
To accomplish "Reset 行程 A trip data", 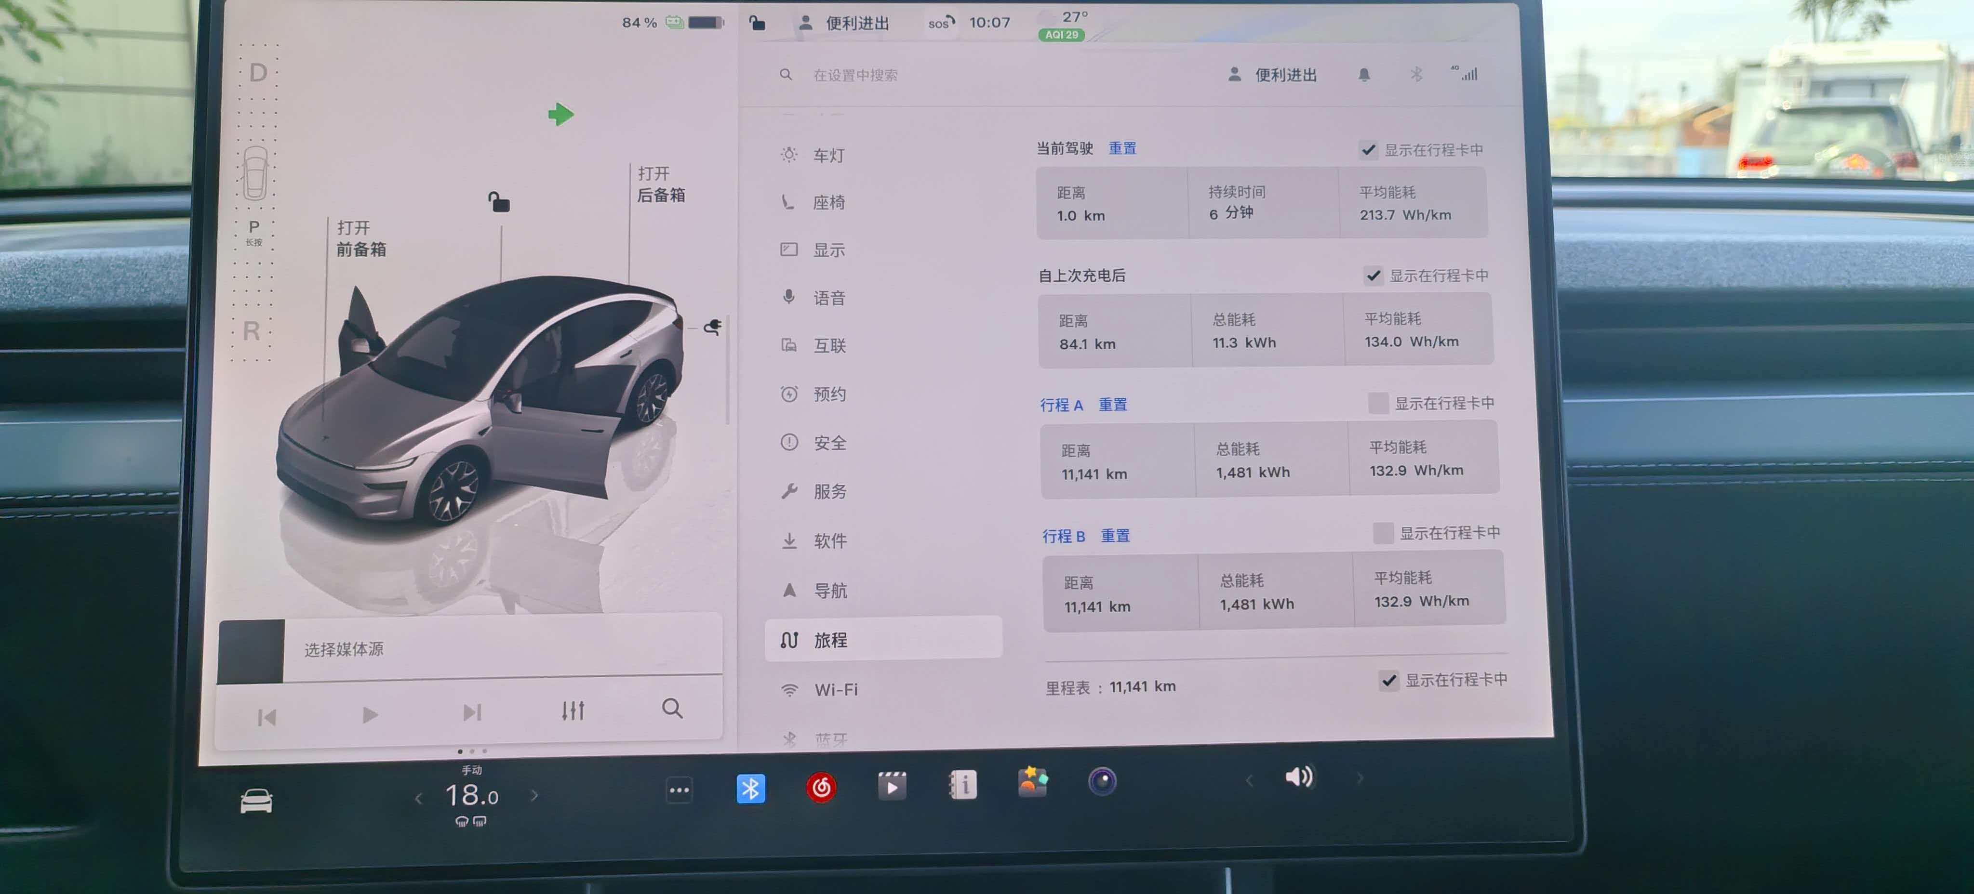I will point(1113,404).
